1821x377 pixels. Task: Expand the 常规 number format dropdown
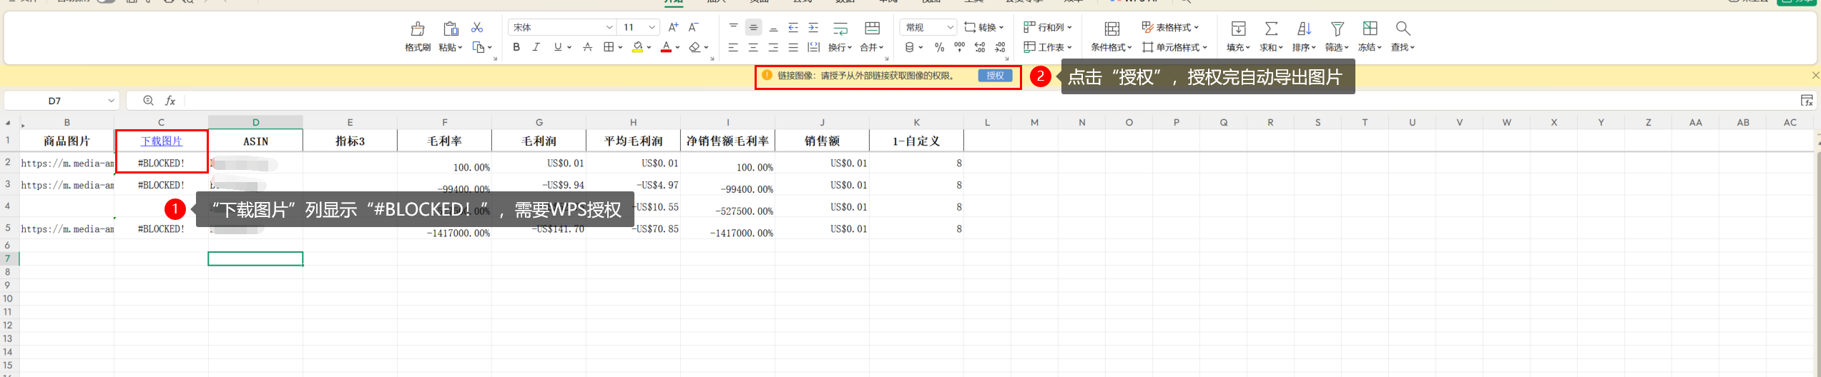(950, 27)
